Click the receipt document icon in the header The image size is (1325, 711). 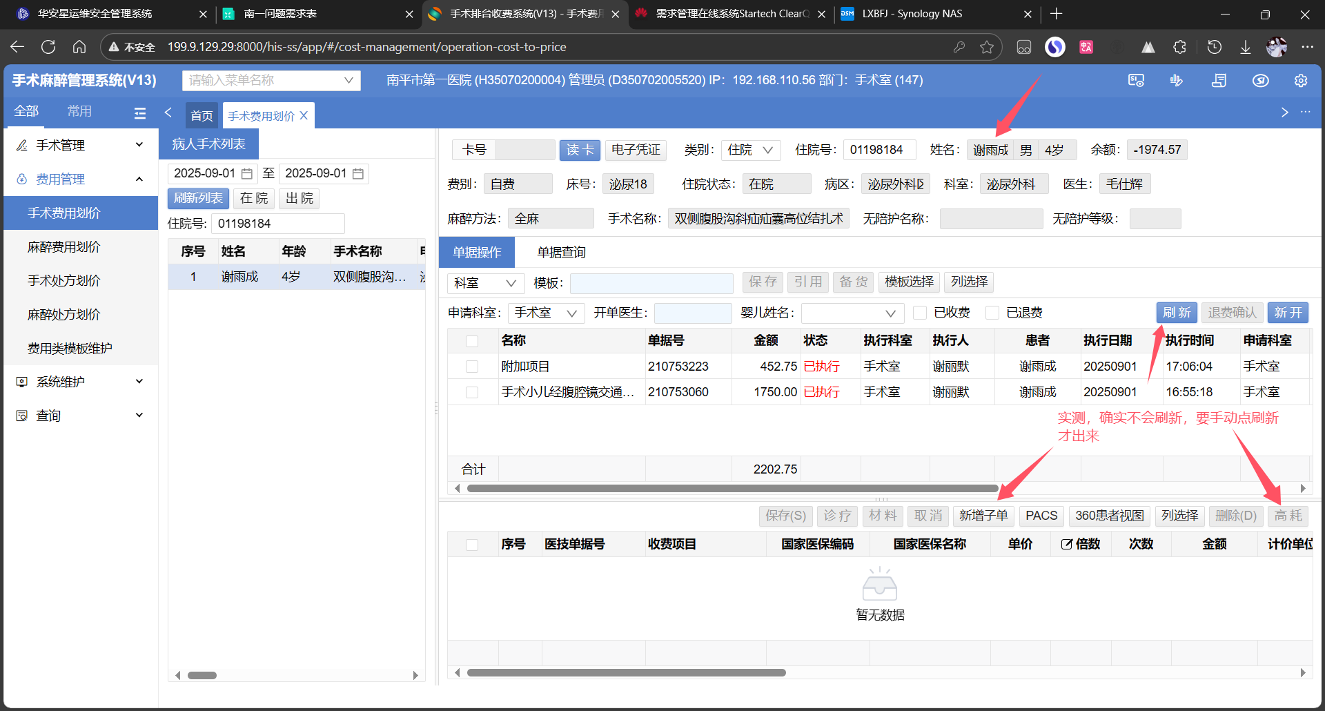click(x=1219, y=81)
